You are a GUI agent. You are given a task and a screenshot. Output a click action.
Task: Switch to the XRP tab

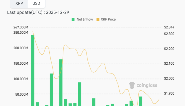(x=19, y=4)
